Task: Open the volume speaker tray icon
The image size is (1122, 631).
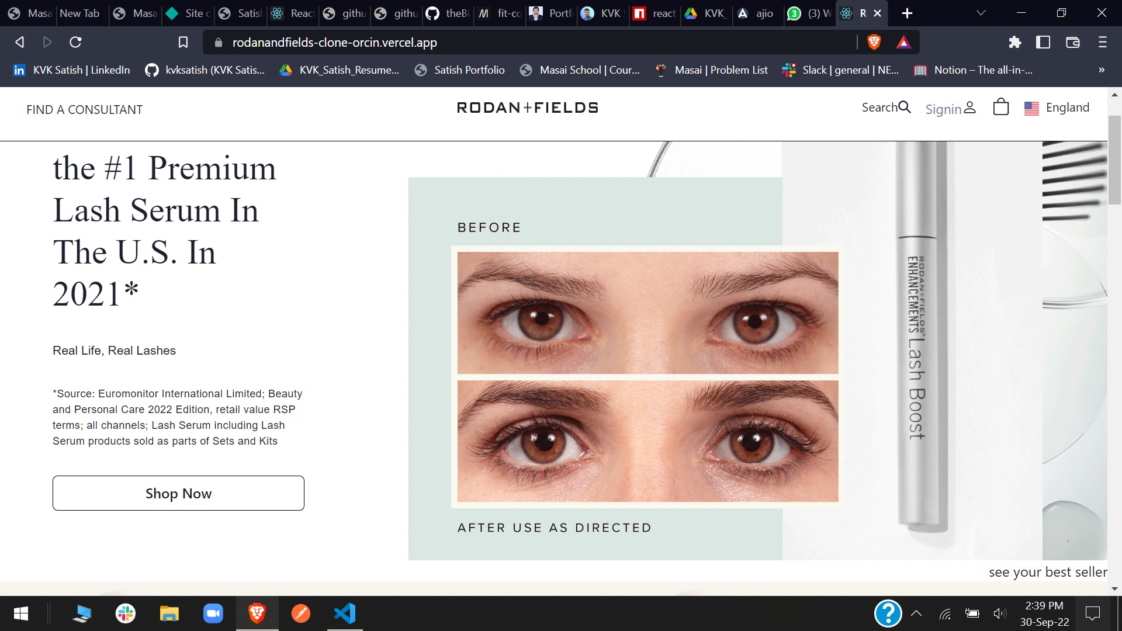Action: click(x=1000, y=613)
